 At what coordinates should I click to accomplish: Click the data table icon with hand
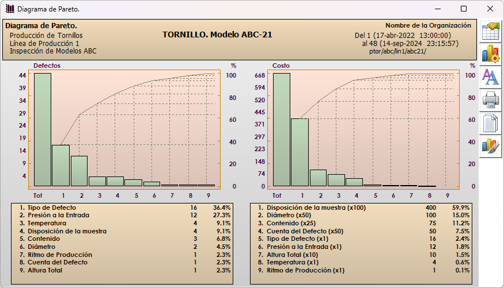tap(490, 30)
